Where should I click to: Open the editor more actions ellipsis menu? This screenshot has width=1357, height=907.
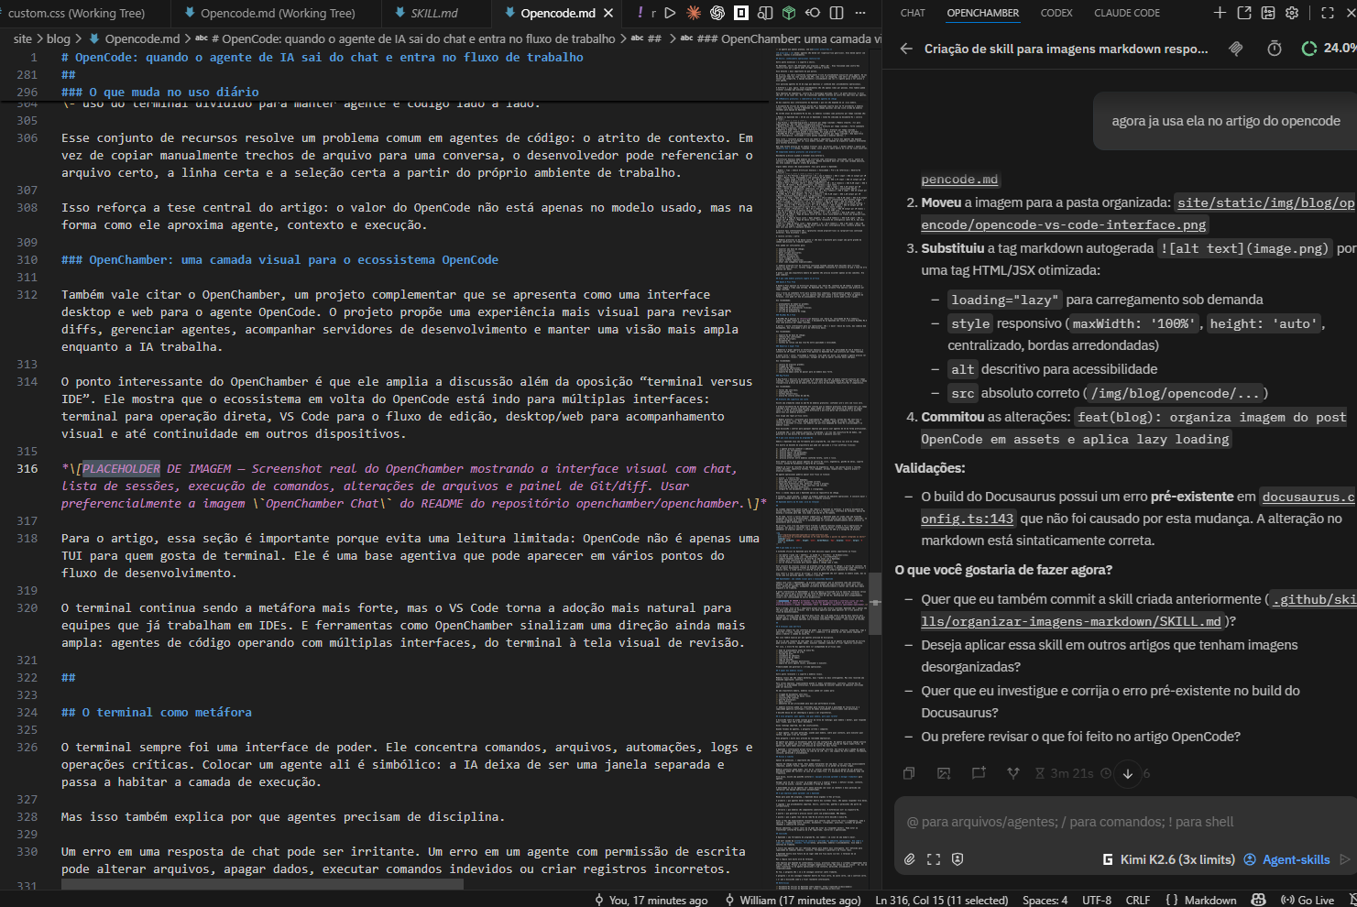coord(859,13)
